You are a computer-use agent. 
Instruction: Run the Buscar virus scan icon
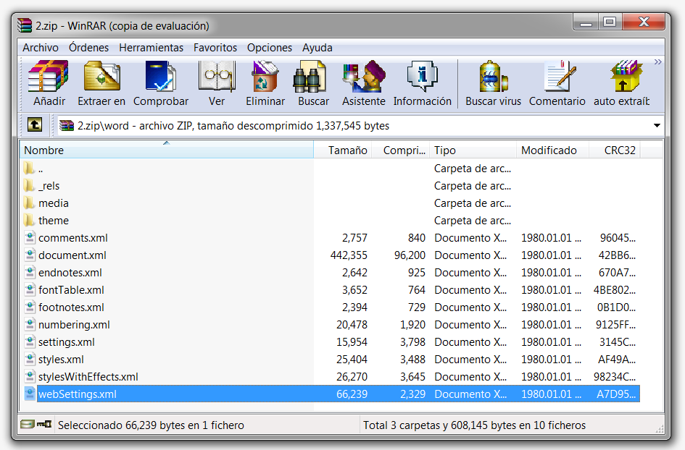click(493, 78)
